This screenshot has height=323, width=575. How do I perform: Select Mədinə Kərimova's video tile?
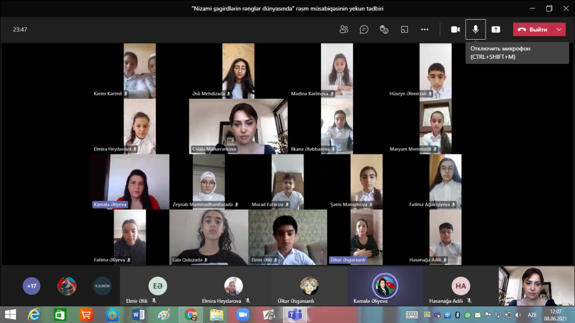pos(337,71)
